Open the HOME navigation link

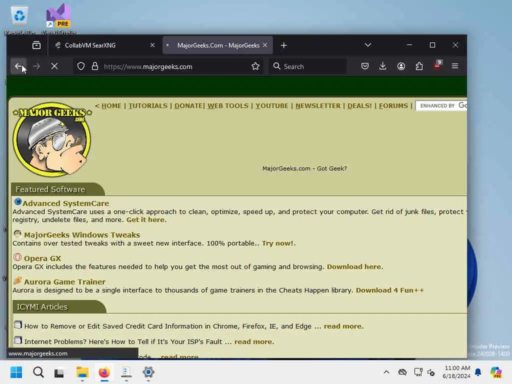(x=111, y=106)
